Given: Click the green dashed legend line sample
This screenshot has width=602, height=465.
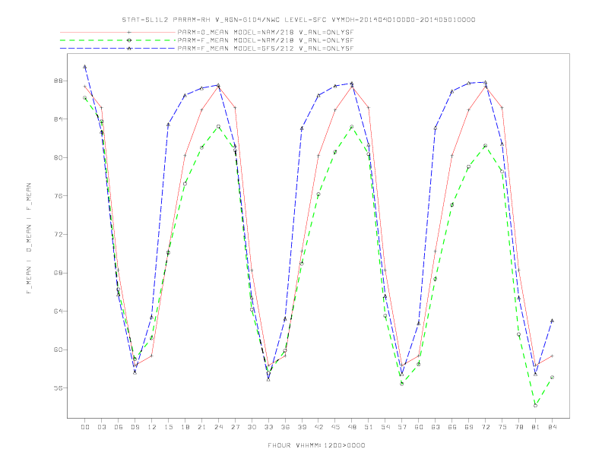Looking at the screenshot, I should 118,40.
